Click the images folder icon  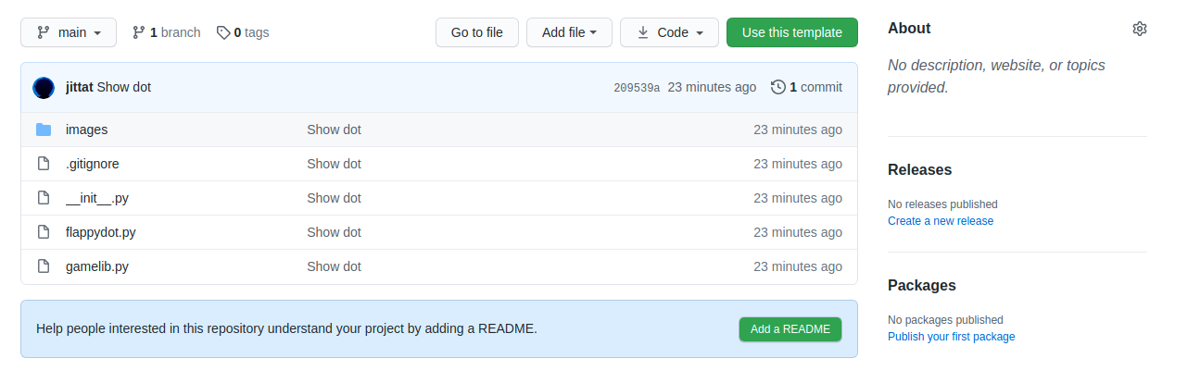click(x=43, y=130)
